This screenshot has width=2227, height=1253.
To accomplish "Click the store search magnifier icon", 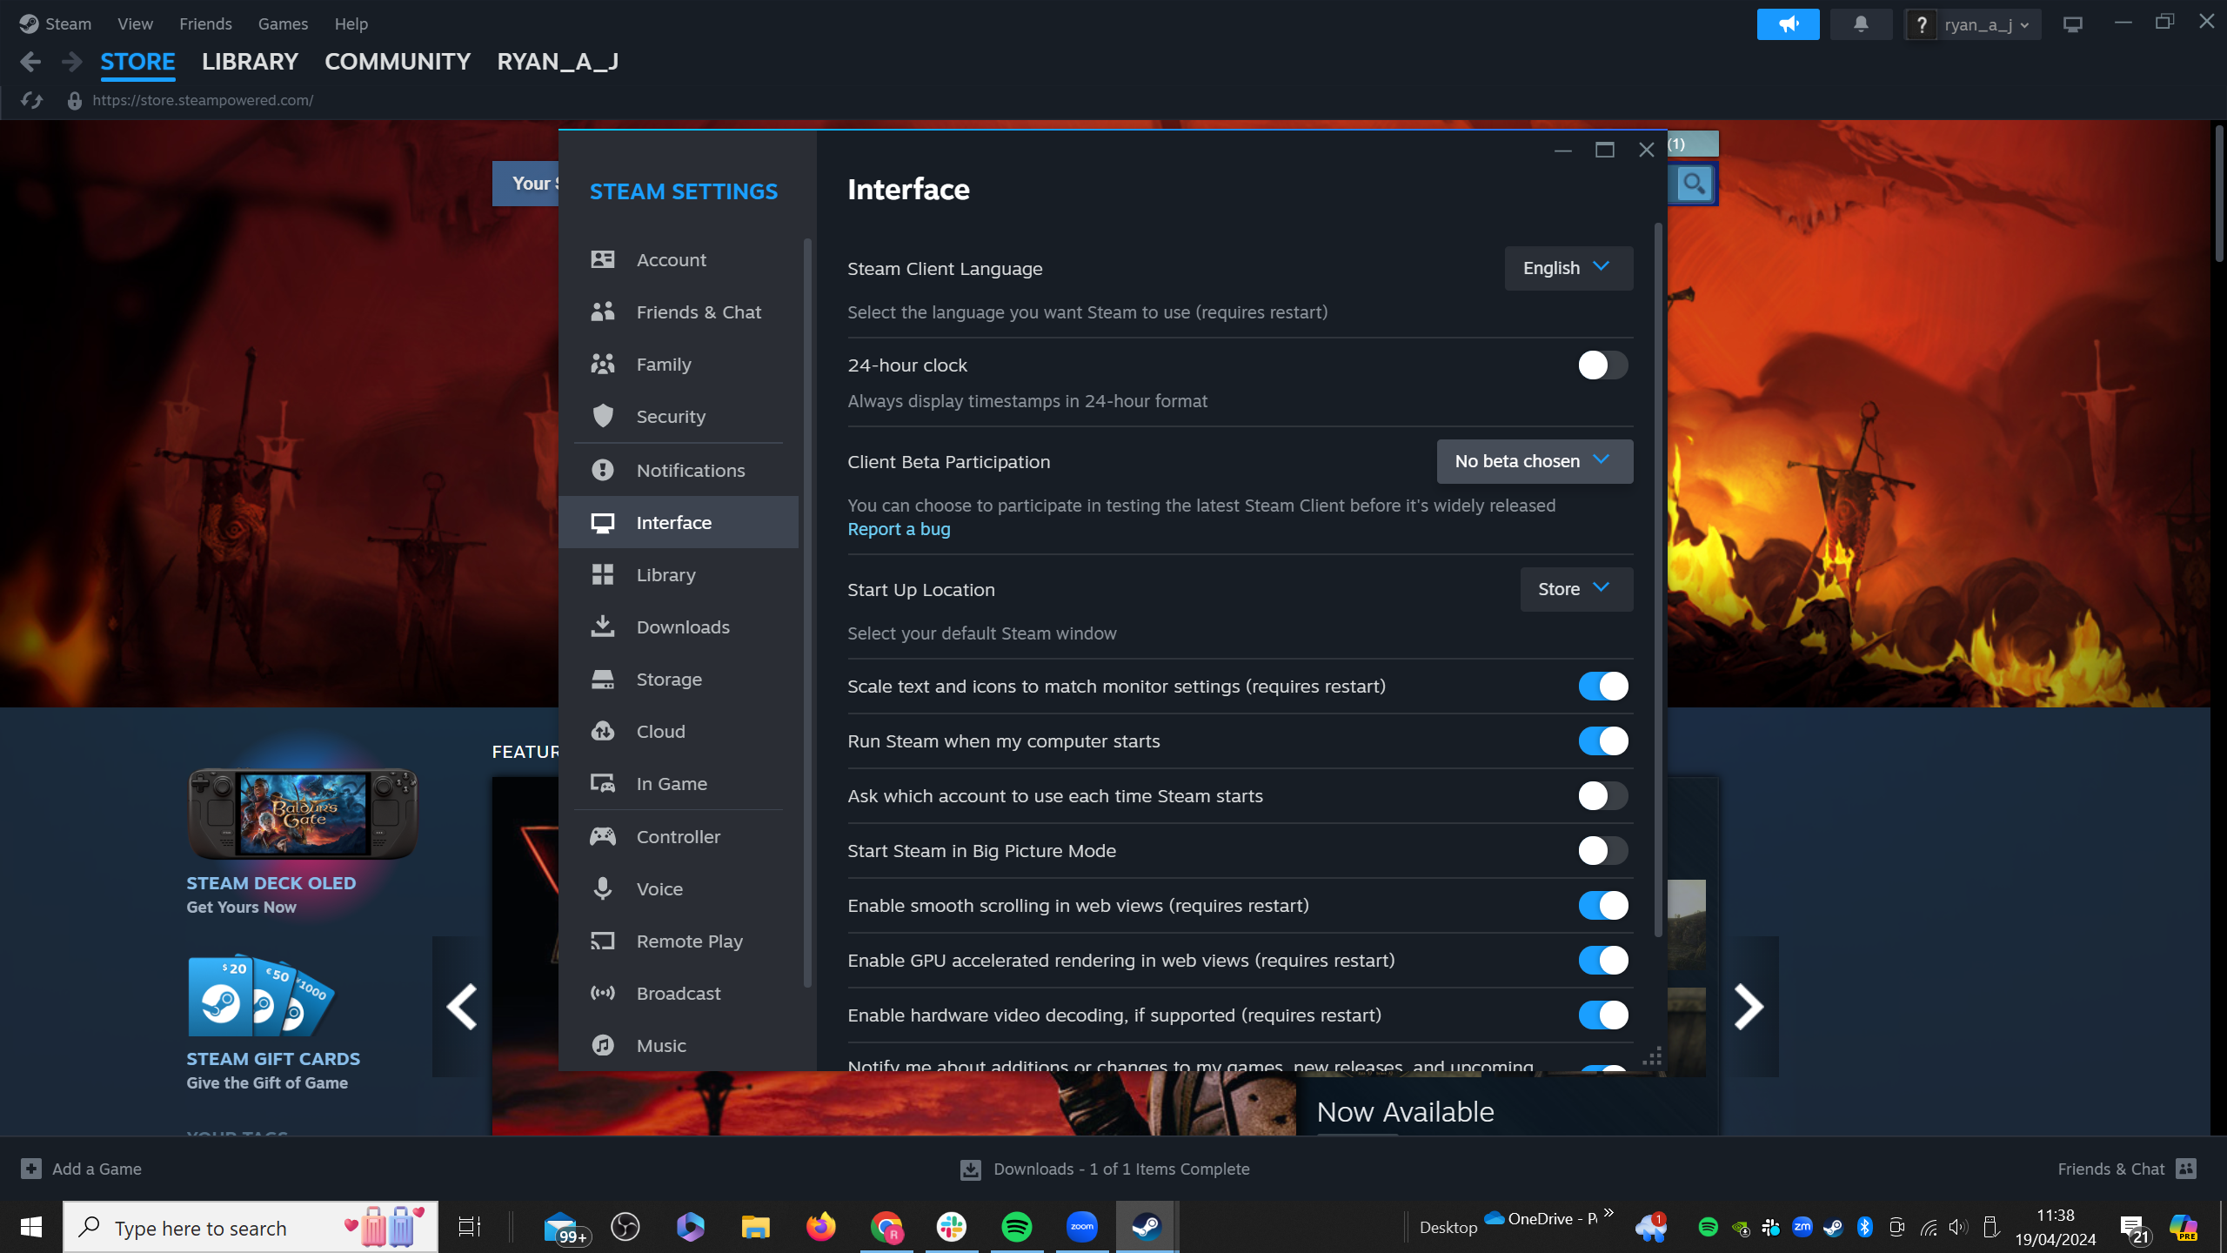I will [x=1693, y=184].
